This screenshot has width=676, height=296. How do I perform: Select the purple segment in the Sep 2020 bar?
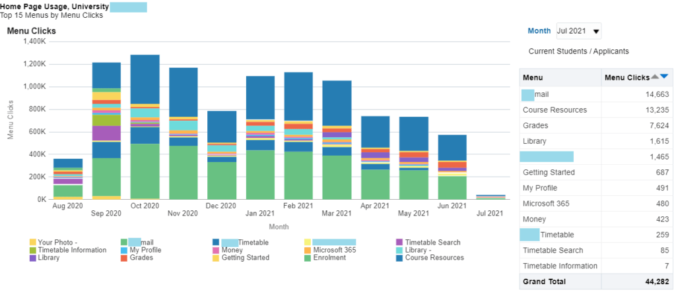[x=106, y=133]
